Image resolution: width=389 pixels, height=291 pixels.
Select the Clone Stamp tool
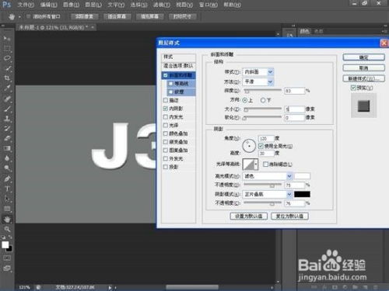pyautogui.click(x=7, y=119)
